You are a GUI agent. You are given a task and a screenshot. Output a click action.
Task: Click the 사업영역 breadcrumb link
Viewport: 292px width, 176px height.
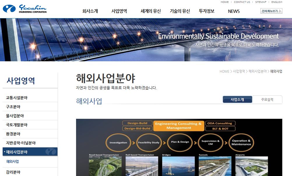(x=239, y=72)
